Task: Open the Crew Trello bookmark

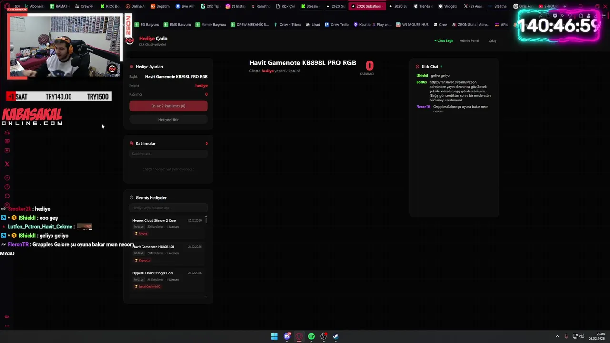Action: tap(337, 25)
